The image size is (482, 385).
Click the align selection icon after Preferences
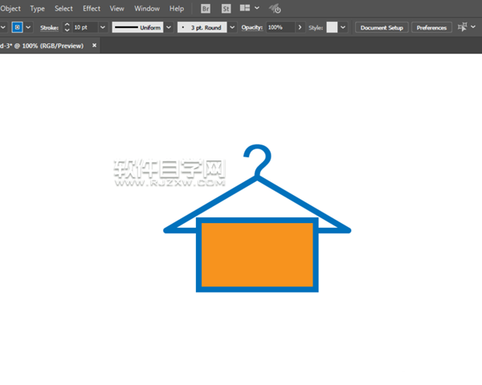pyautogui.click(x=463, y=27)
